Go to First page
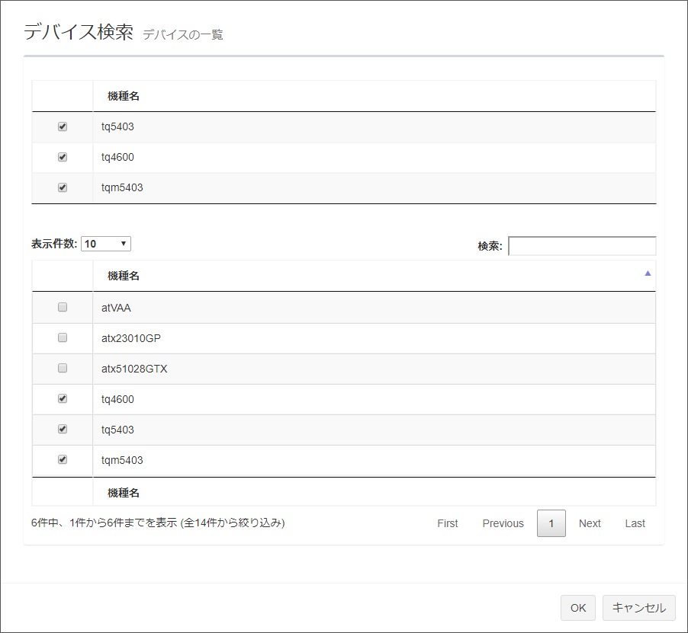 tap(448, 523)
